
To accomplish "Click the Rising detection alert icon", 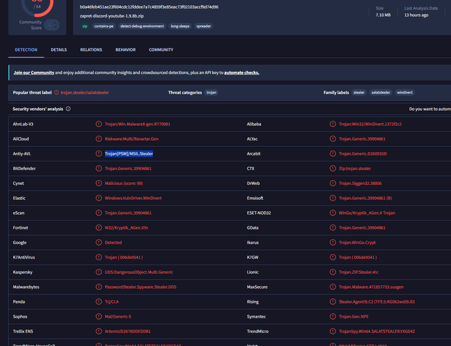I will (x=333, y=302).
